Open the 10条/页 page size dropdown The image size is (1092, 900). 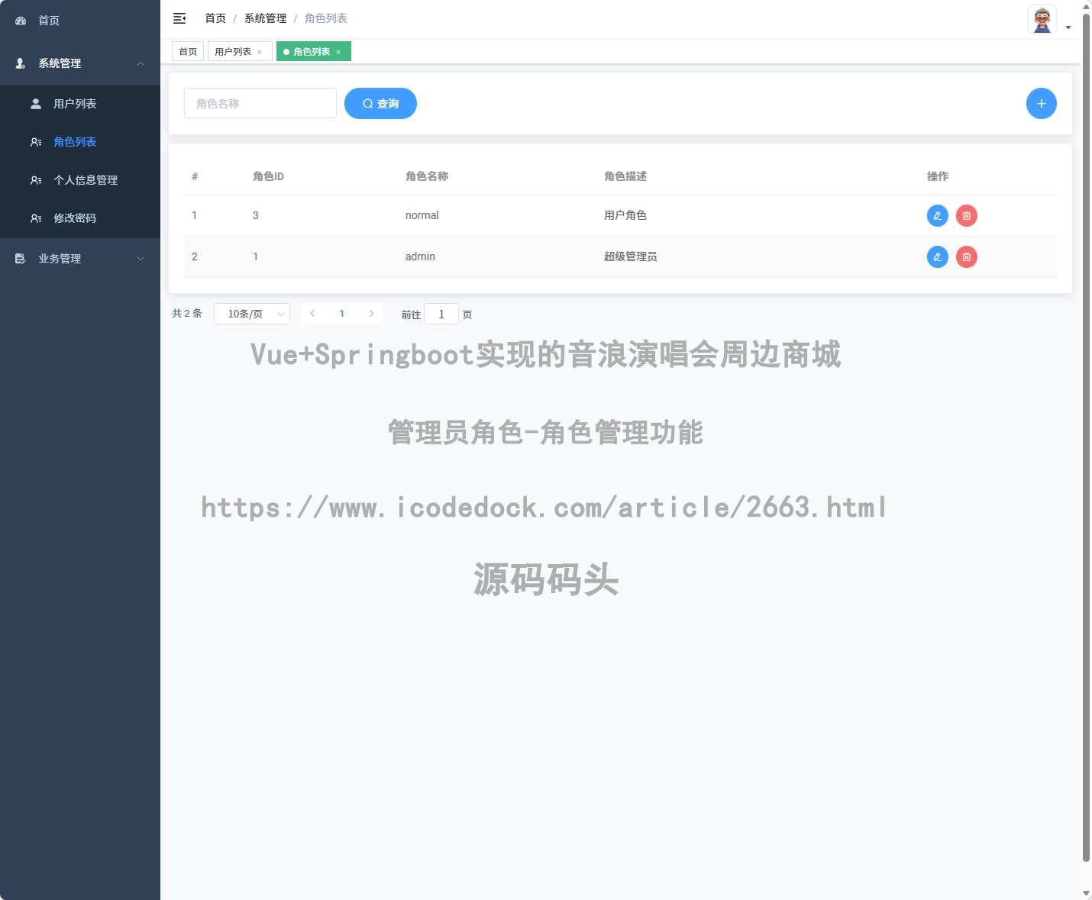252,314
